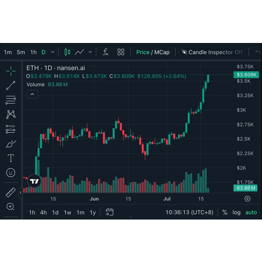Click the Volume 83.86 M legend
This screenshot has height=262, width=262.
click(47, 84)
